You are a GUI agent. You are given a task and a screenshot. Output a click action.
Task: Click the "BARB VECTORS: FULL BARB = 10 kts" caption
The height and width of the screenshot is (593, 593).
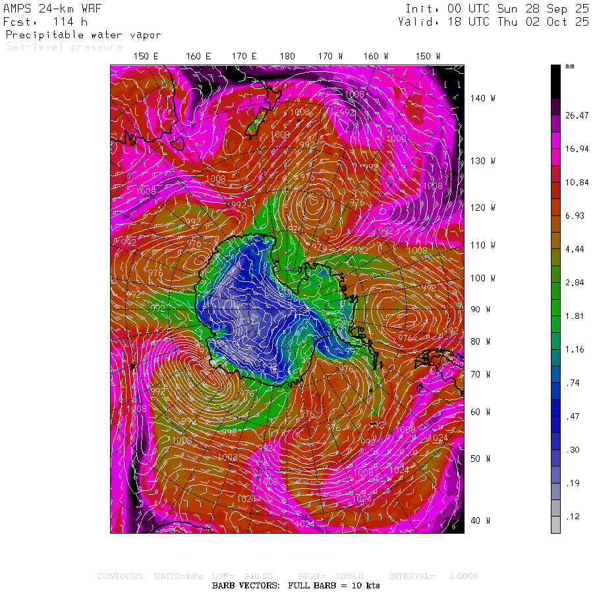296,586
